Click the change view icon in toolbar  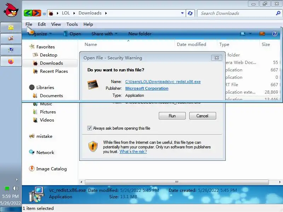243,34
